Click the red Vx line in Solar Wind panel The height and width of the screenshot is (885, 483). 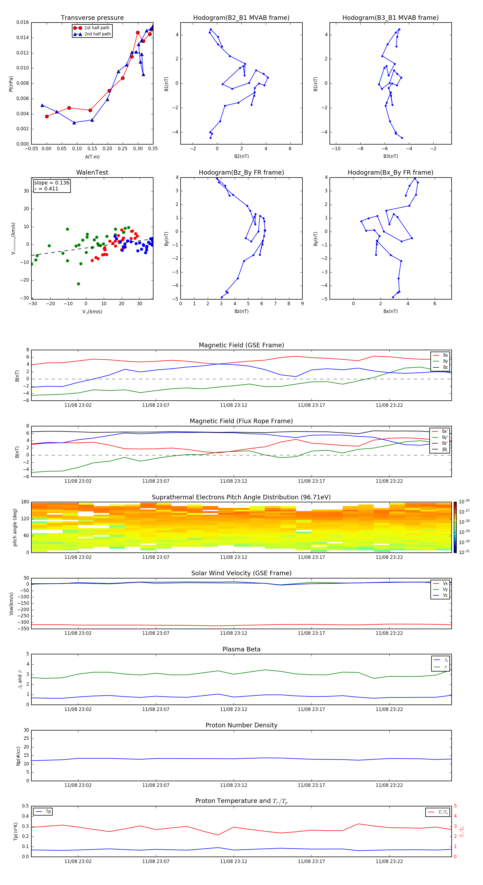click(x=241, y=625)
